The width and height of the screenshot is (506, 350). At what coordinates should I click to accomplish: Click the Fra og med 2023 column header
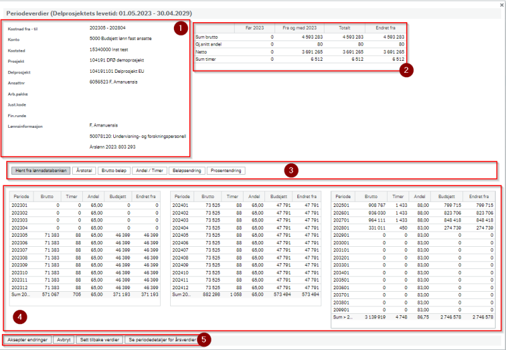point(299,28)
